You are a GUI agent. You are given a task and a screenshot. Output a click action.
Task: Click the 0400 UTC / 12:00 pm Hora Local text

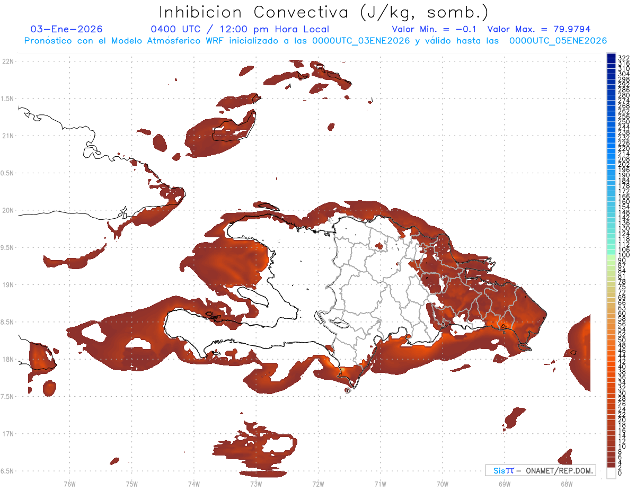[240, 29]
